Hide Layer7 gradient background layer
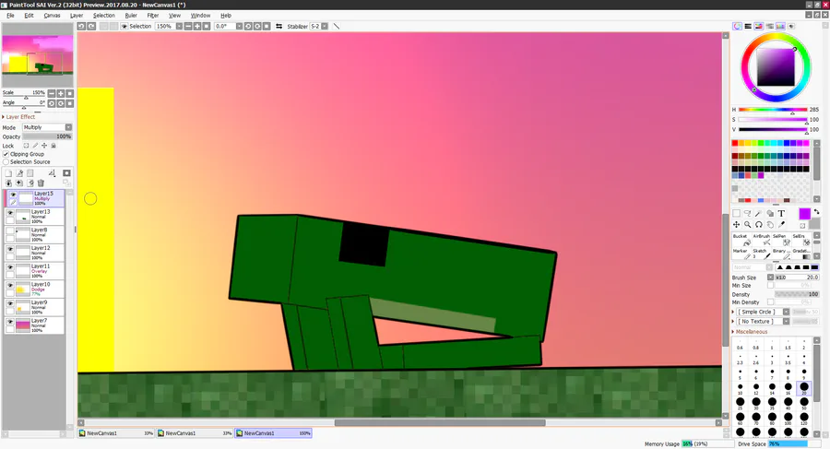The image size is (830, 449). (x=10, y=322)
